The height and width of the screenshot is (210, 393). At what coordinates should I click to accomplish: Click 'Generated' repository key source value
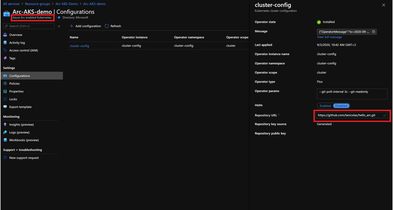coord(324,124)
